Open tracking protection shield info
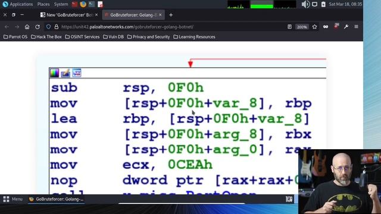 pos(48,27)
